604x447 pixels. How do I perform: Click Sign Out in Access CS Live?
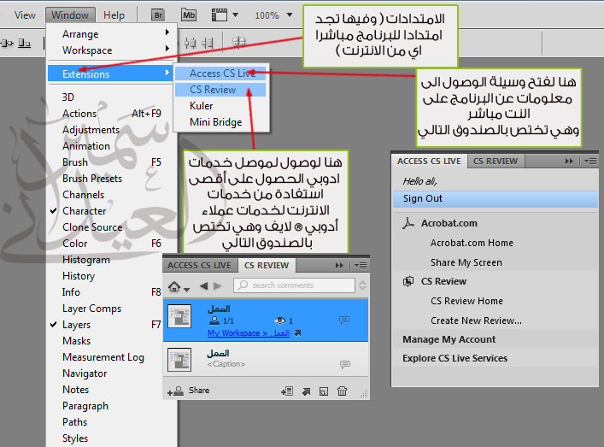(x=423, y=198)
